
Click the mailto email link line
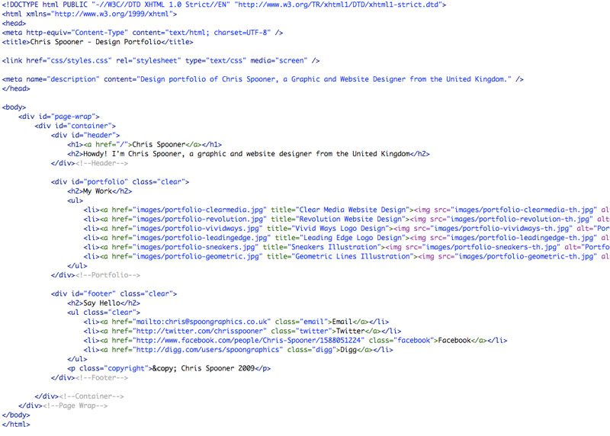(236, 322)
